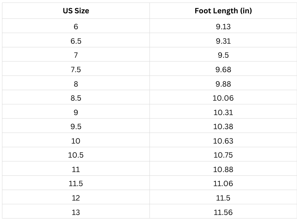The height and width of the screenshot is (222, 297).
Task: Select the 11.06 foot length value
Action: click(x=223, y=184)
